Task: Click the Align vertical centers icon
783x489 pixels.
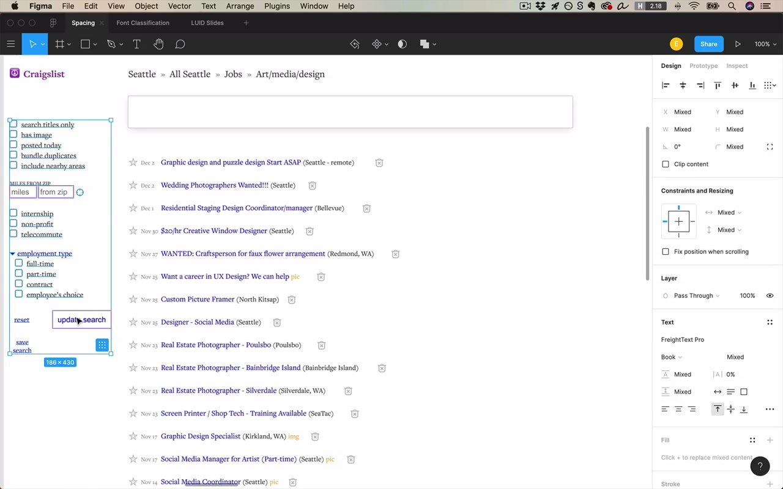Action: click(x=735, y=86)
